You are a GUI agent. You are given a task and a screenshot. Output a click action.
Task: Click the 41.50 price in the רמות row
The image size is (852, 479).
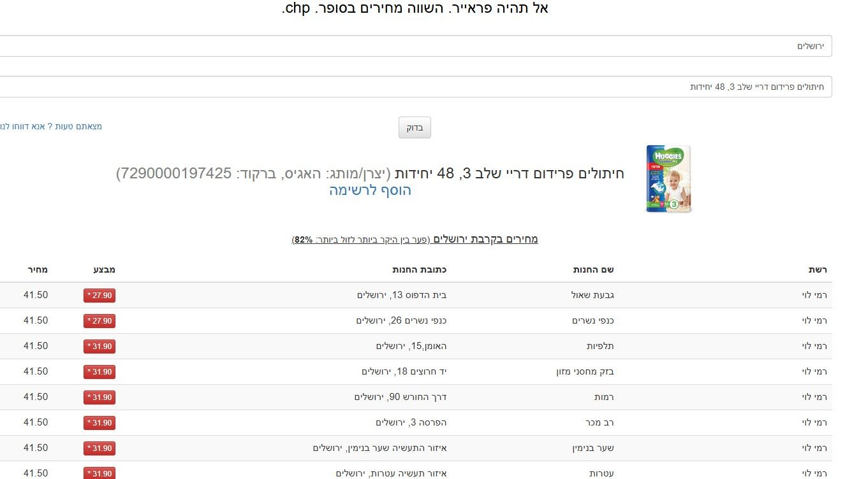[x=36, y=397]
